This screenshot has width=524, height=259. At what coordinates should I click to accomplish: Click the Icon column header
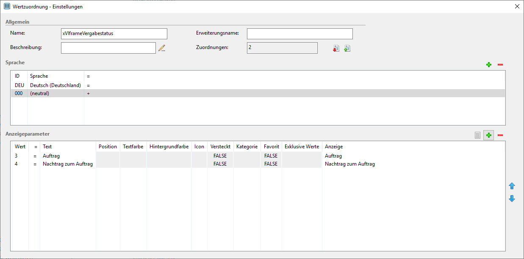[199, 147]
